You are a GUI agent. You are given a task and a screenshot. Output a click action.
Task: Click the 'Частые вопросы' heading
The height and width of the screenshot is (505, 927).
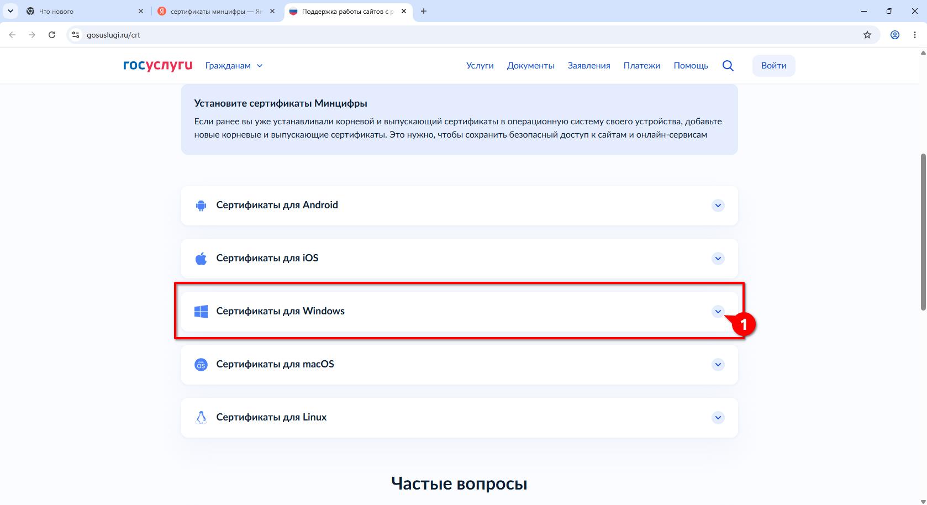click(459, 483)
